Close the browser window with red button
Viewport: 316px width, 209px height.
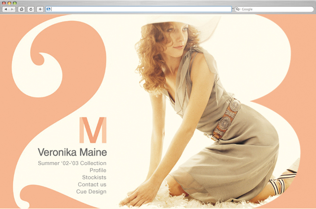[4, 3]
